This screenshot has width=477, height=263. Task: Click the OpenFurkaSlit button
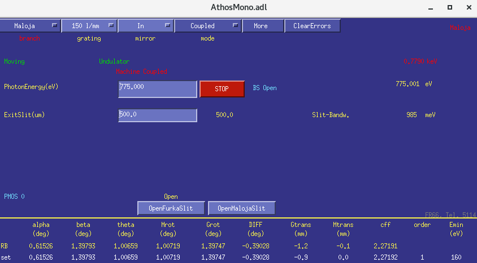tap(171, 208)
